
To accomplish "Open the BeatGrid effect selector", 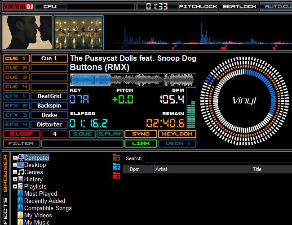I will [x=49, y=96].
